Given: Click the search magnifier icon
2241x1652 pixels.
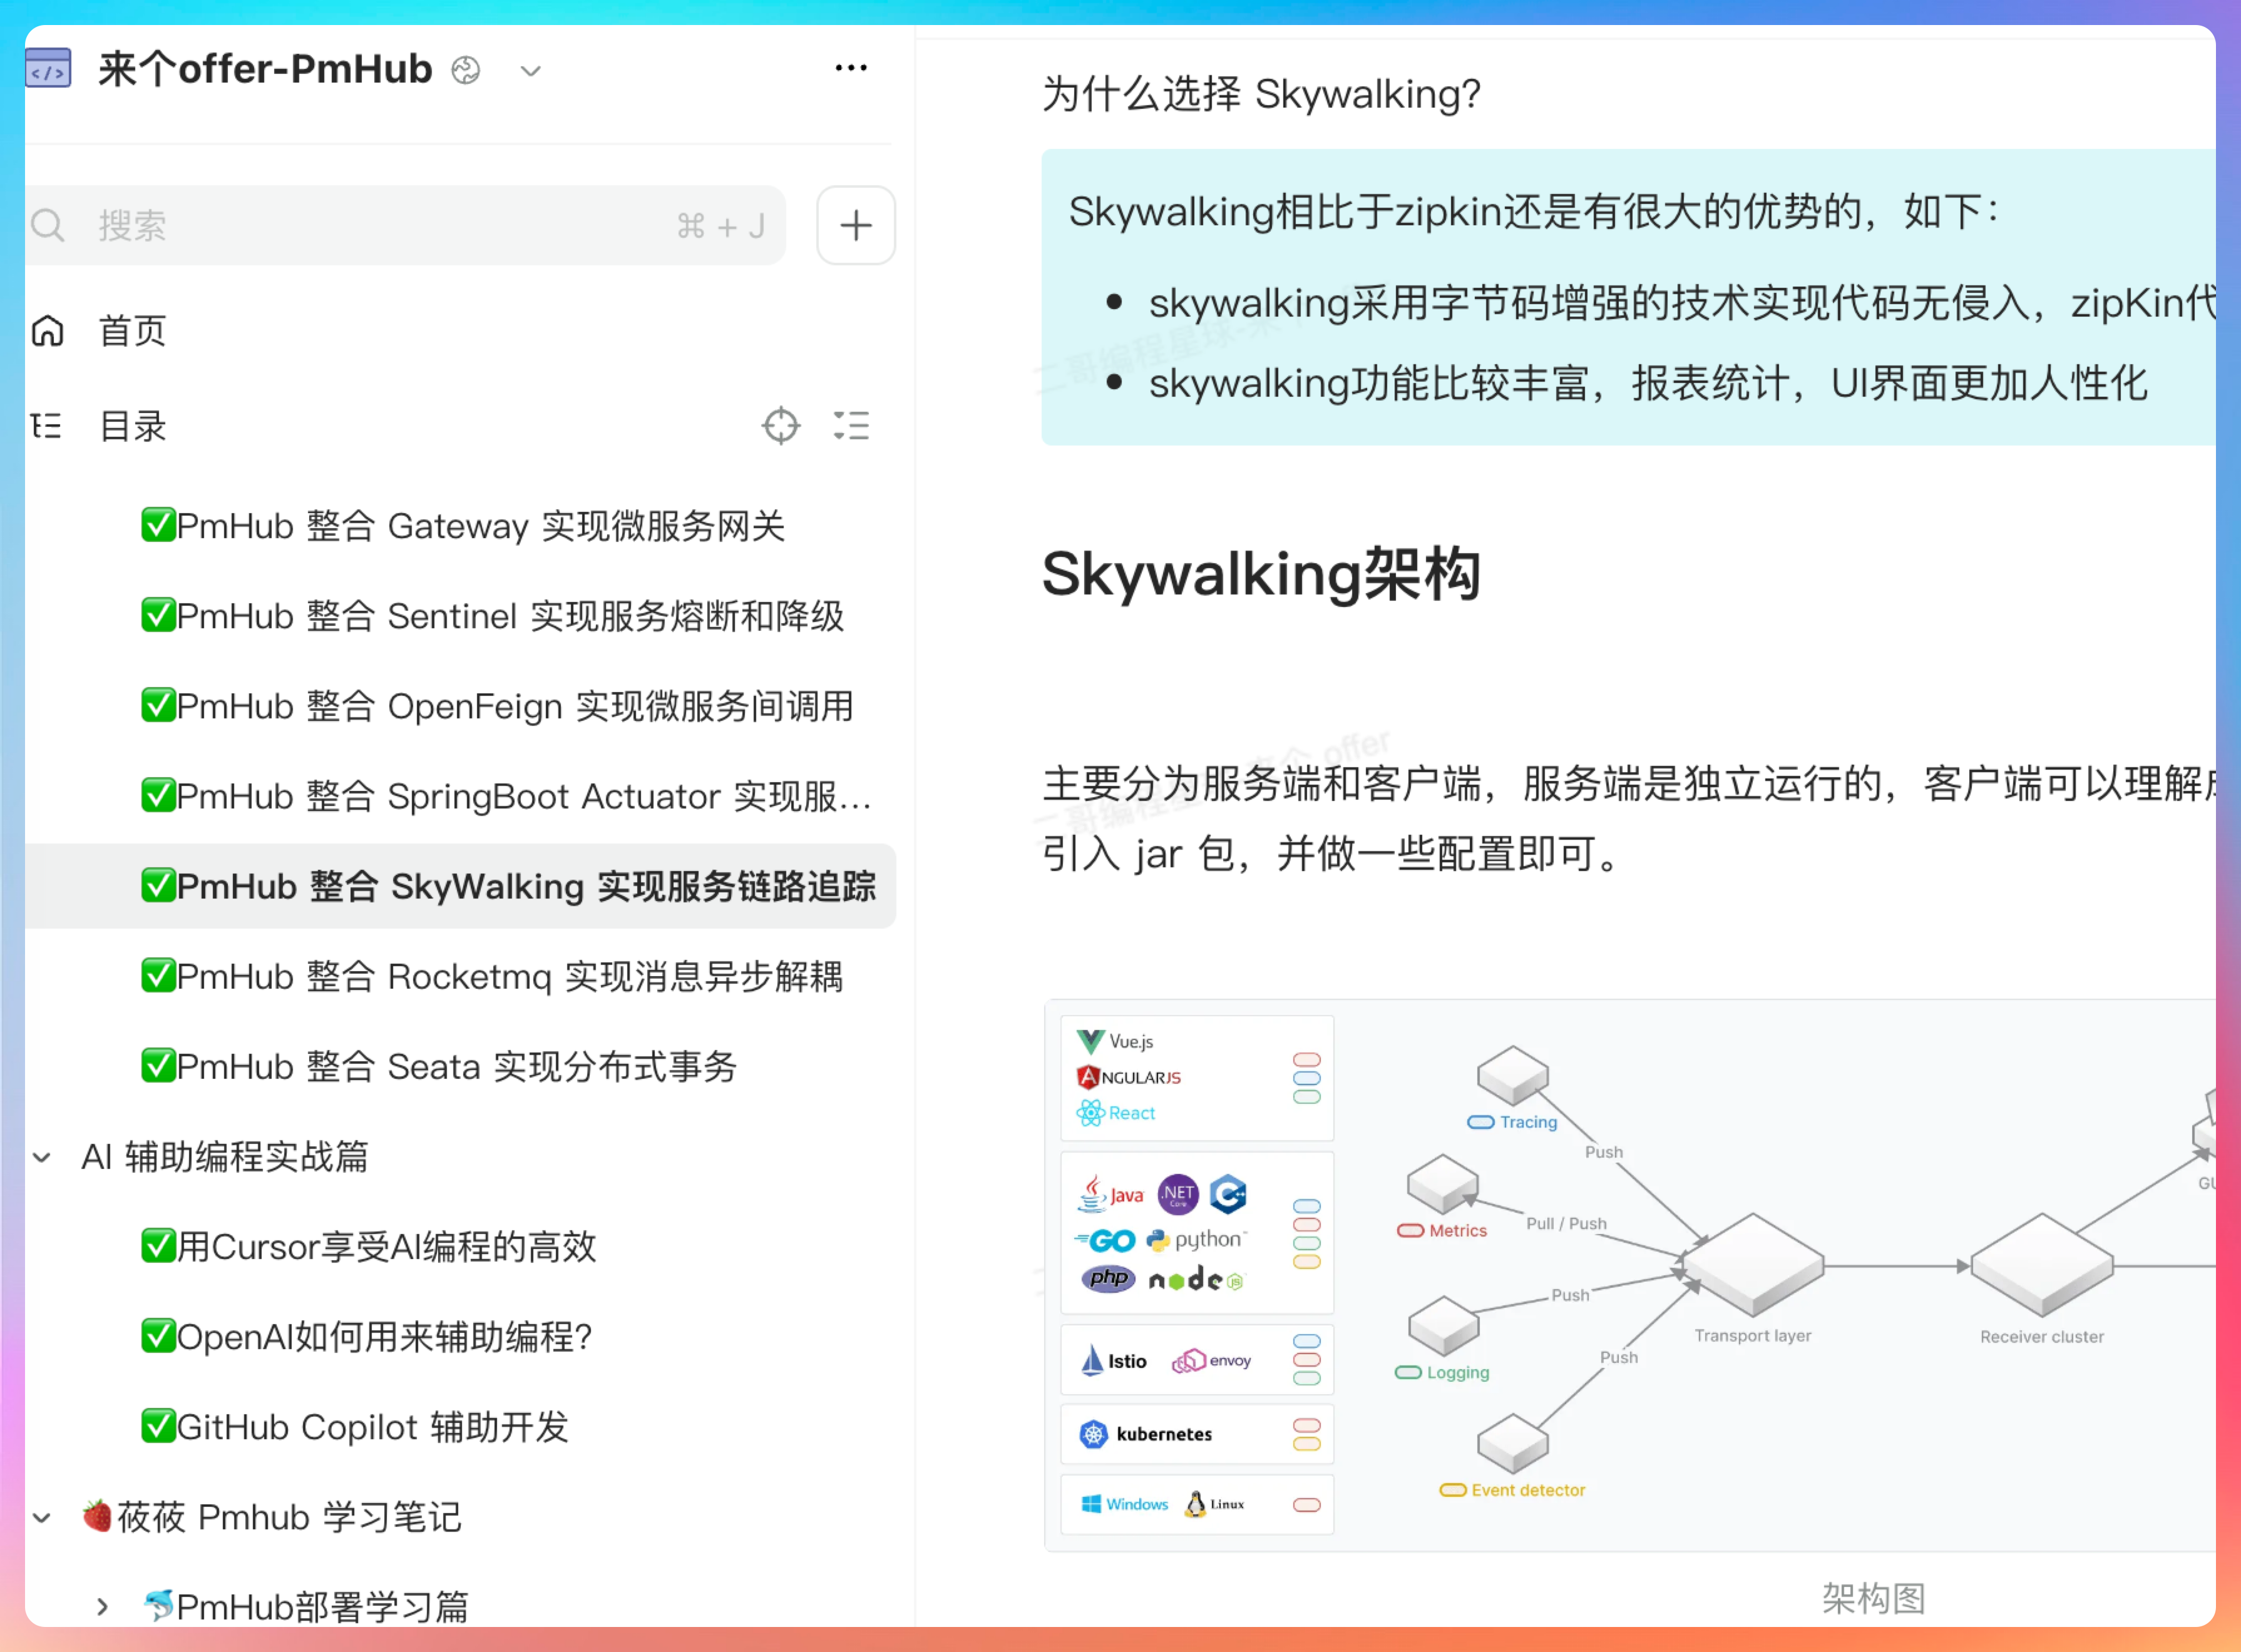Looking at the screenshot, I should tap(48, 225).
